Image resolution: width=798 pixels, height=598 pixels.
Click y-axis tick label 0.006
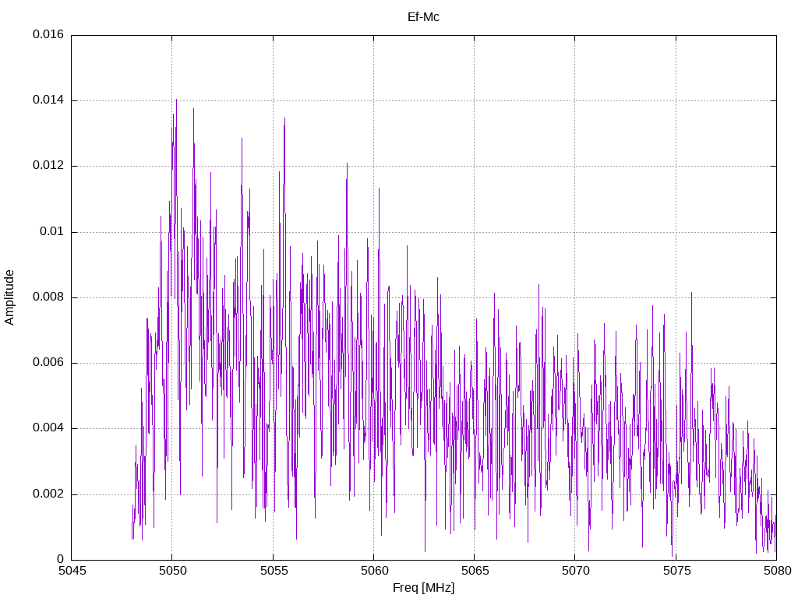click(x=48, y=363)
